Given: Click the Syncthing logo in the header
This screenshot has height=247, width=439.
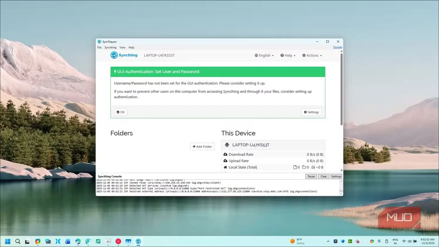Looking at the screenshot, I should coord(124,55).
